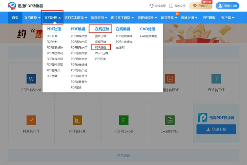Screen dimensions: 247x165
Task: Click the 立即下载 download button
Action: pyautogui.click(x=216, y=129)
